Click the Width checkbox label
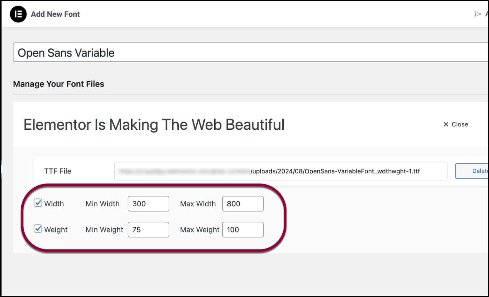The image size is (489, 297). 55,204
